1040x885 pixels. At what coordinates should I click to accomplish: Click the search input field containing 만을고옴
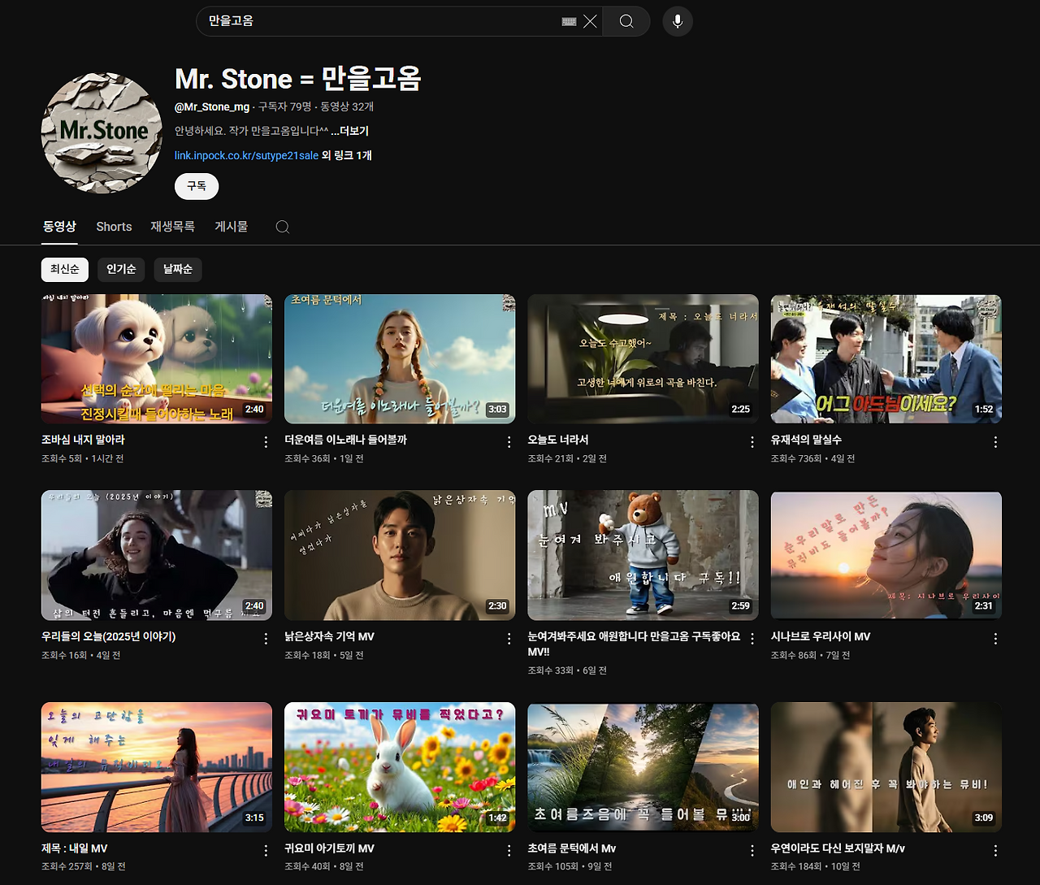382,21
